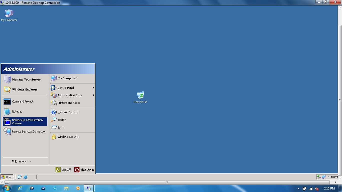Open the file explorer folder on Windows 7 taskbar
342x192 pixels.
point(66,188)
